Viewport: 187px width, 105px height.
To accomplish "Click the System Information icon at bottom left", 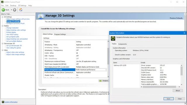I will (3, 102).
